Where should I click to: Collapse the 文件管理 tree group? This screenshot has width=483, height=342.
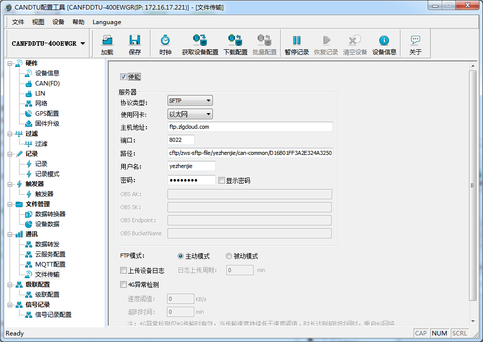(x=10, y=204)
